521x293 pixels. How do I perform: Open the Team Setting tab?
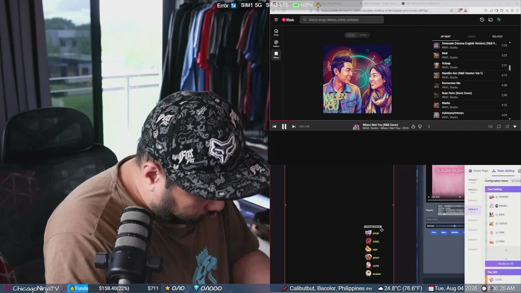pos(503,171)
